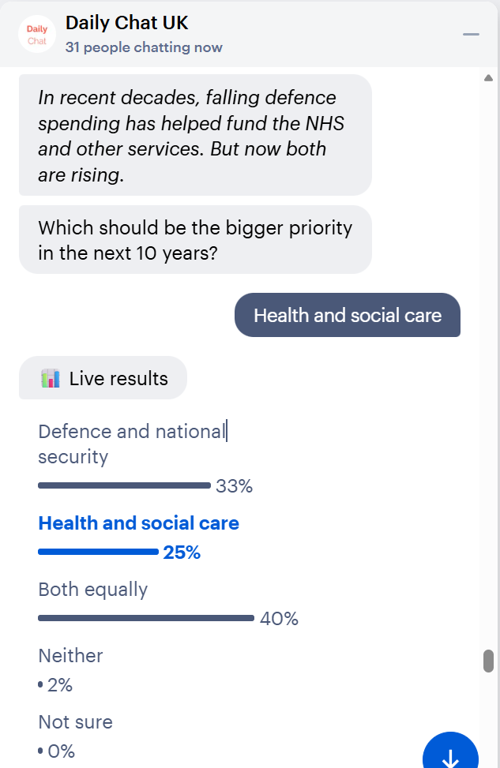Click the Live results label
Screen dimensions: 500x768
point(118,378)
